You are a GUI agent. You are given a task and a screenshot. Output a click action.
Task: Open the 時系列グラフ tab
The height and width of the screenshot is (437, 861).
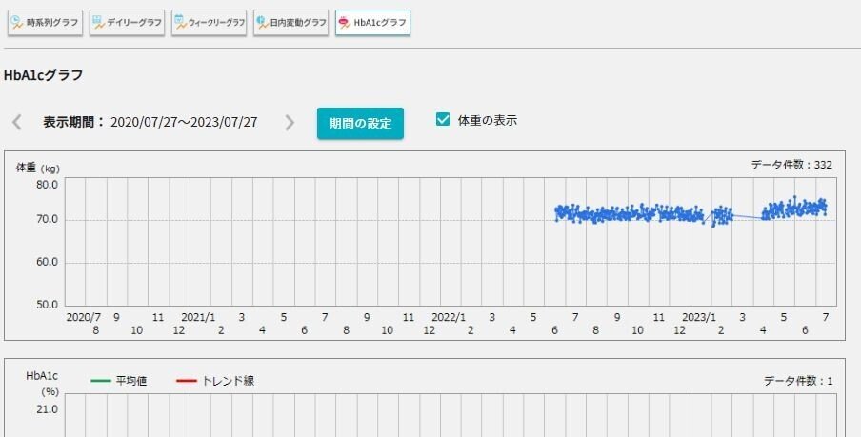(x=45, y=23)
